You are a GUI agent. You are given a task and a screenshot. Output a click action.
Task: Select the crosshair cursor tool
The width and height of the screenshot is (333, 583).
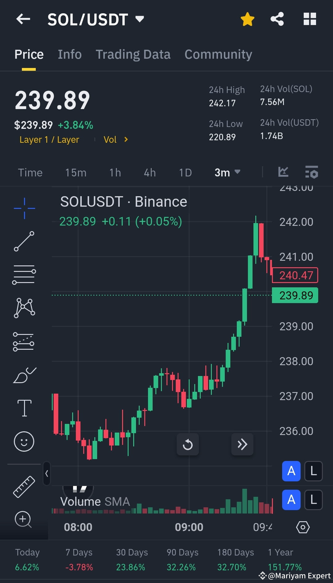coord(24,208)
